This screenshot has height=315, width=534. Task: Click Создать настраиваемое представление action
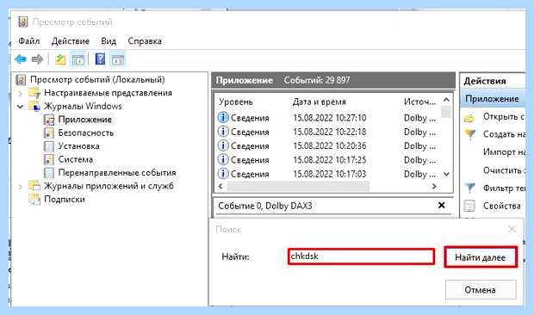[504, 134]
